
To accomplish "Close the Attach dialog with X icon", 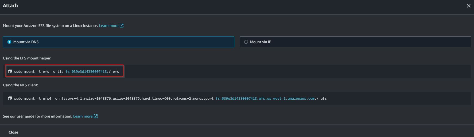I will tap(468, 6).
